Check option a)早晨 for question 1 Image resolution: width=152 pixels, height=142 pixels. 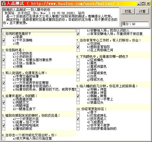(4, 37)
